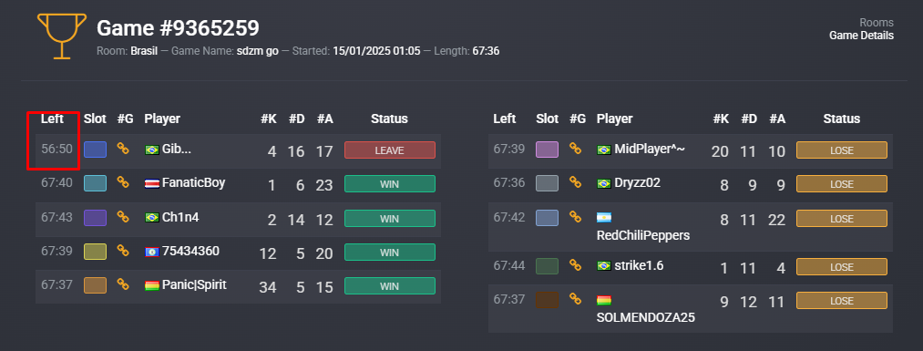The width and height of the screenshot is (923, 351).
Task: Click the Brazil flag beside Ch1n4
Action: [152, 217]
